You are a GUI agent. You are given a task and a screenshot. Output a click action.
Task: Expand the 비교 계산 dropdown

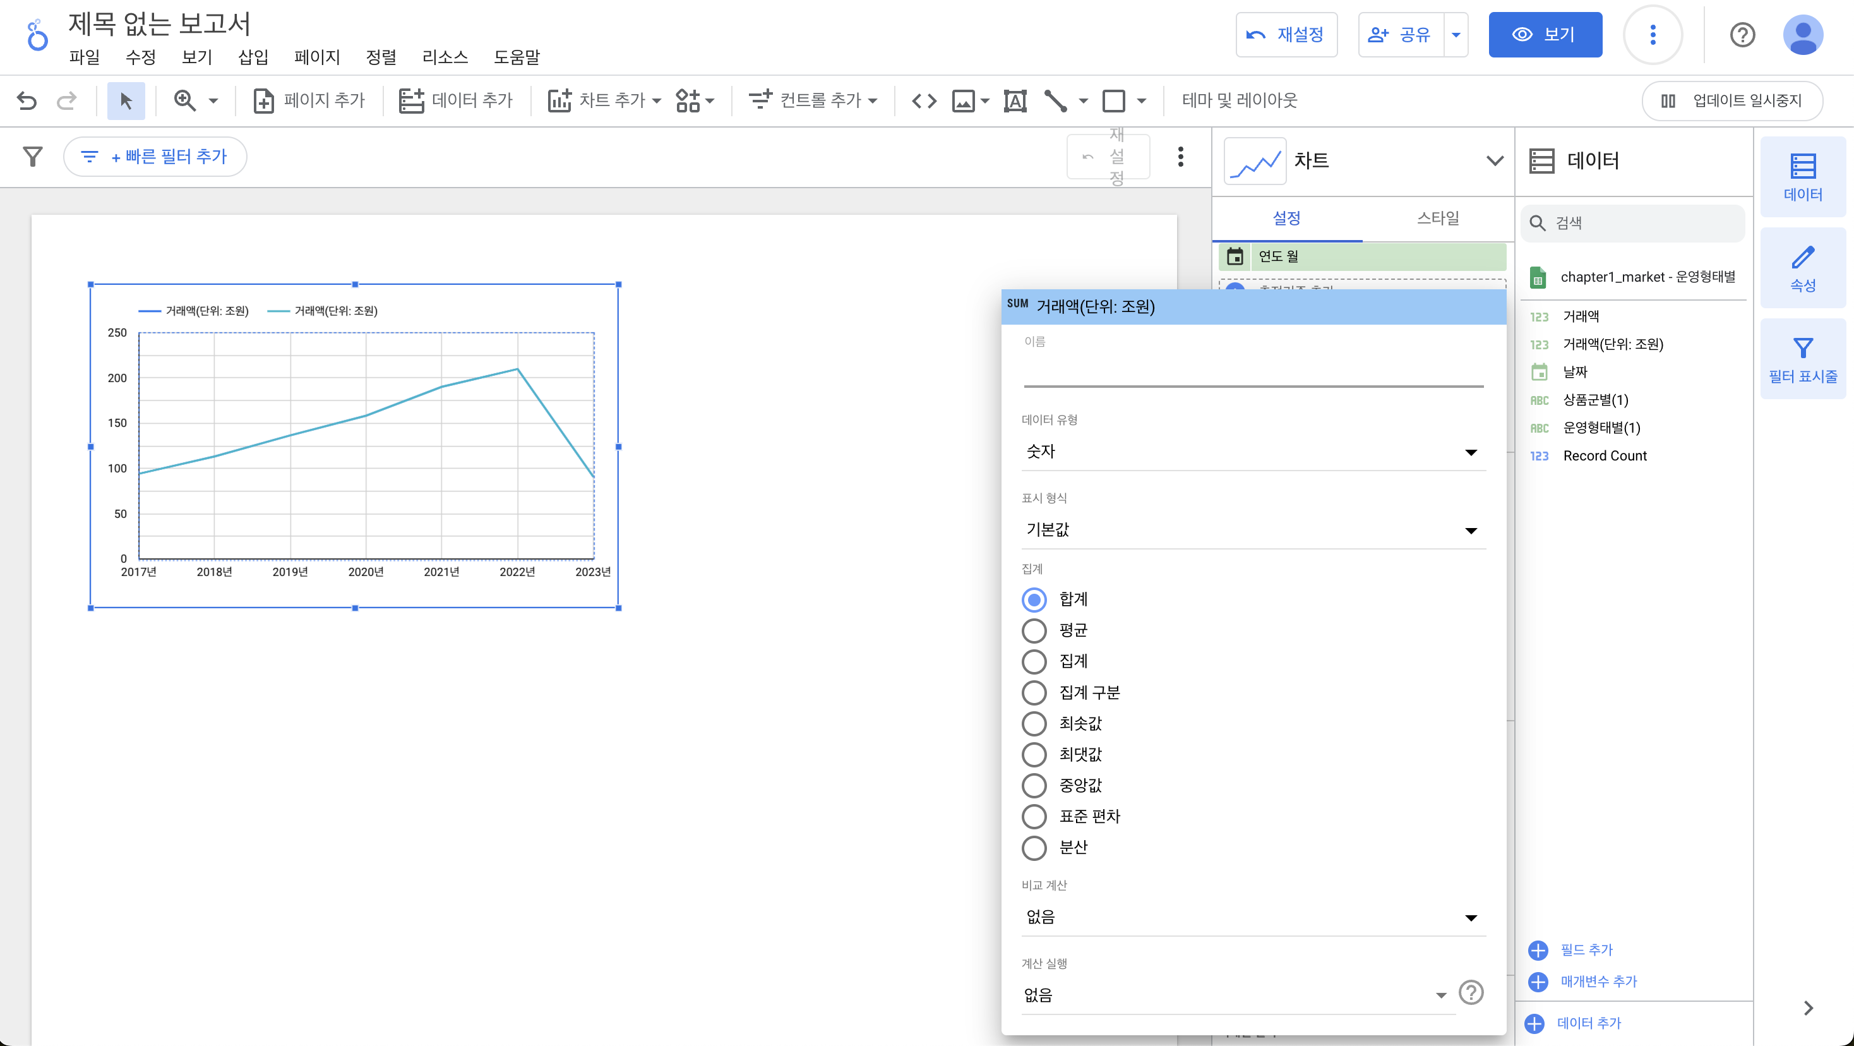tap(1252, 917)
